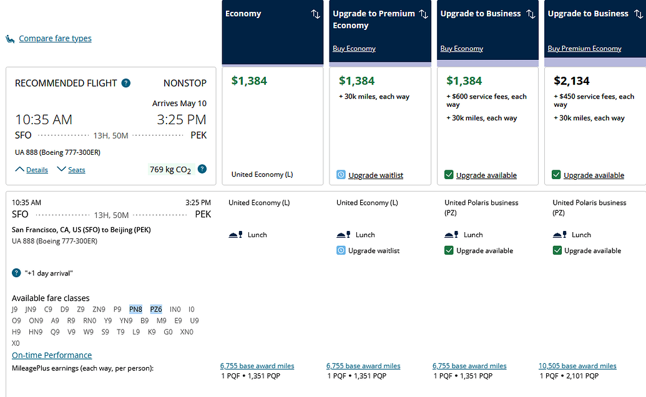Click the 13H, 50M duration in flight card
The height and width of the screenshot is (397, 646).
(x=111, y=135)
